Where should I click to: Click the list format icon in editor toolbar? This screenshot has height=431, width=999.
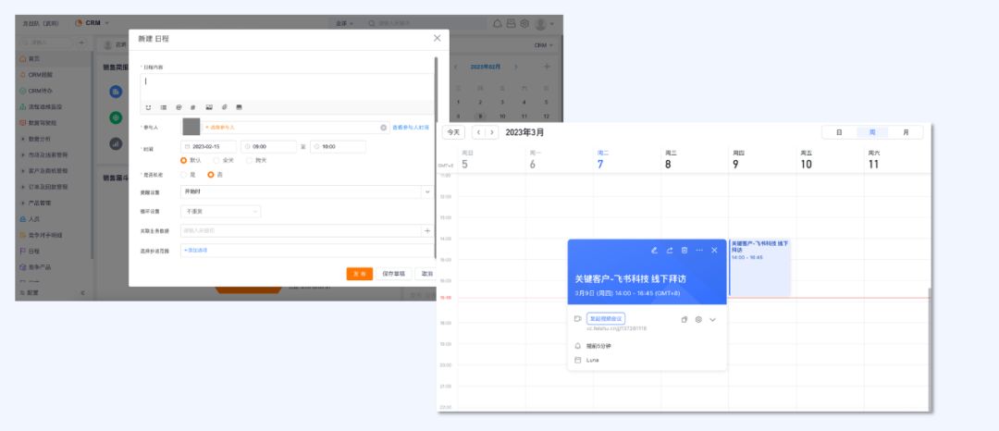point(164,107)
